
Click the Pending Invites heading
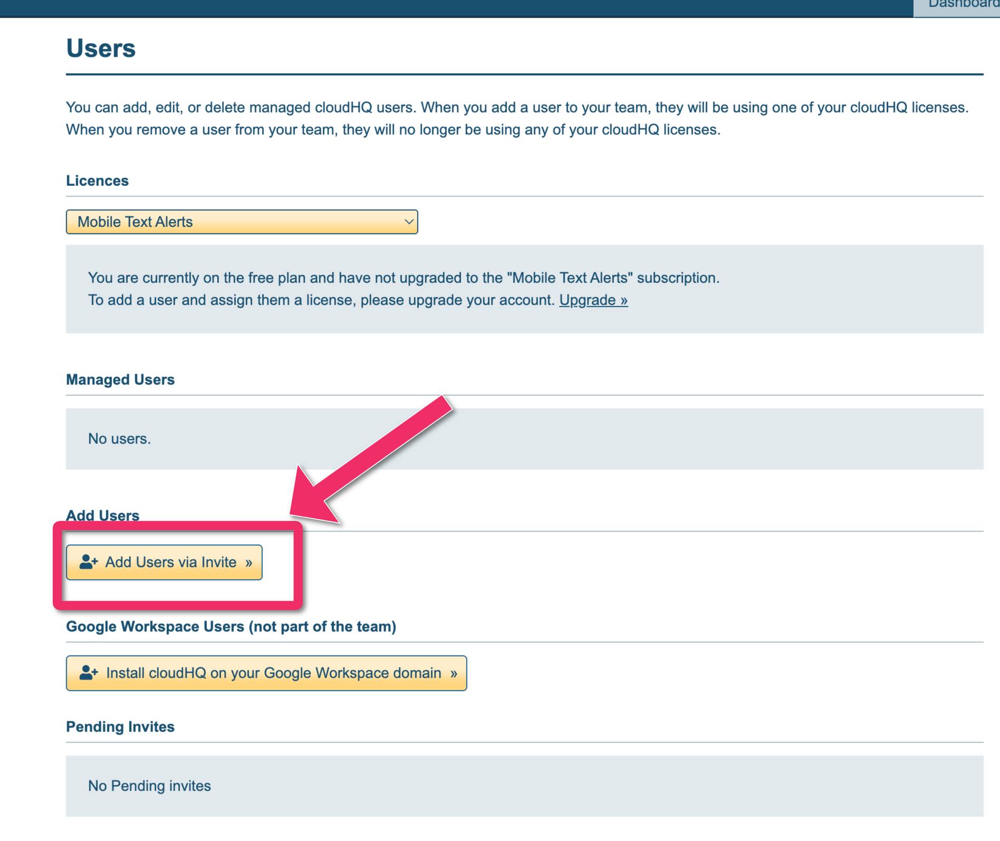[120, 727]
